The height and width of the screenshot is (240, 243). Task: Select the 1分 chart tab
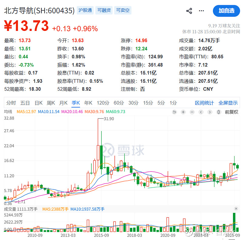(173, 103)
